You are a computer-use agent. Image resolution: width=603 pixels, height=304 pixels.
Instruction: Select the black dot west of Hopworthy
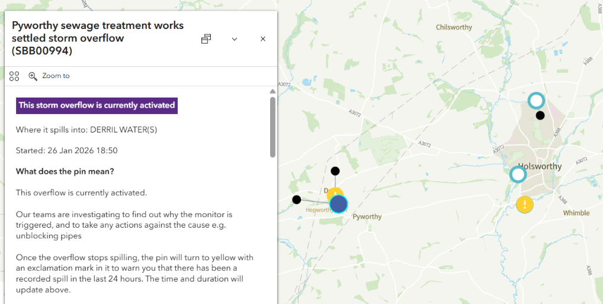[x=297, y=199]
